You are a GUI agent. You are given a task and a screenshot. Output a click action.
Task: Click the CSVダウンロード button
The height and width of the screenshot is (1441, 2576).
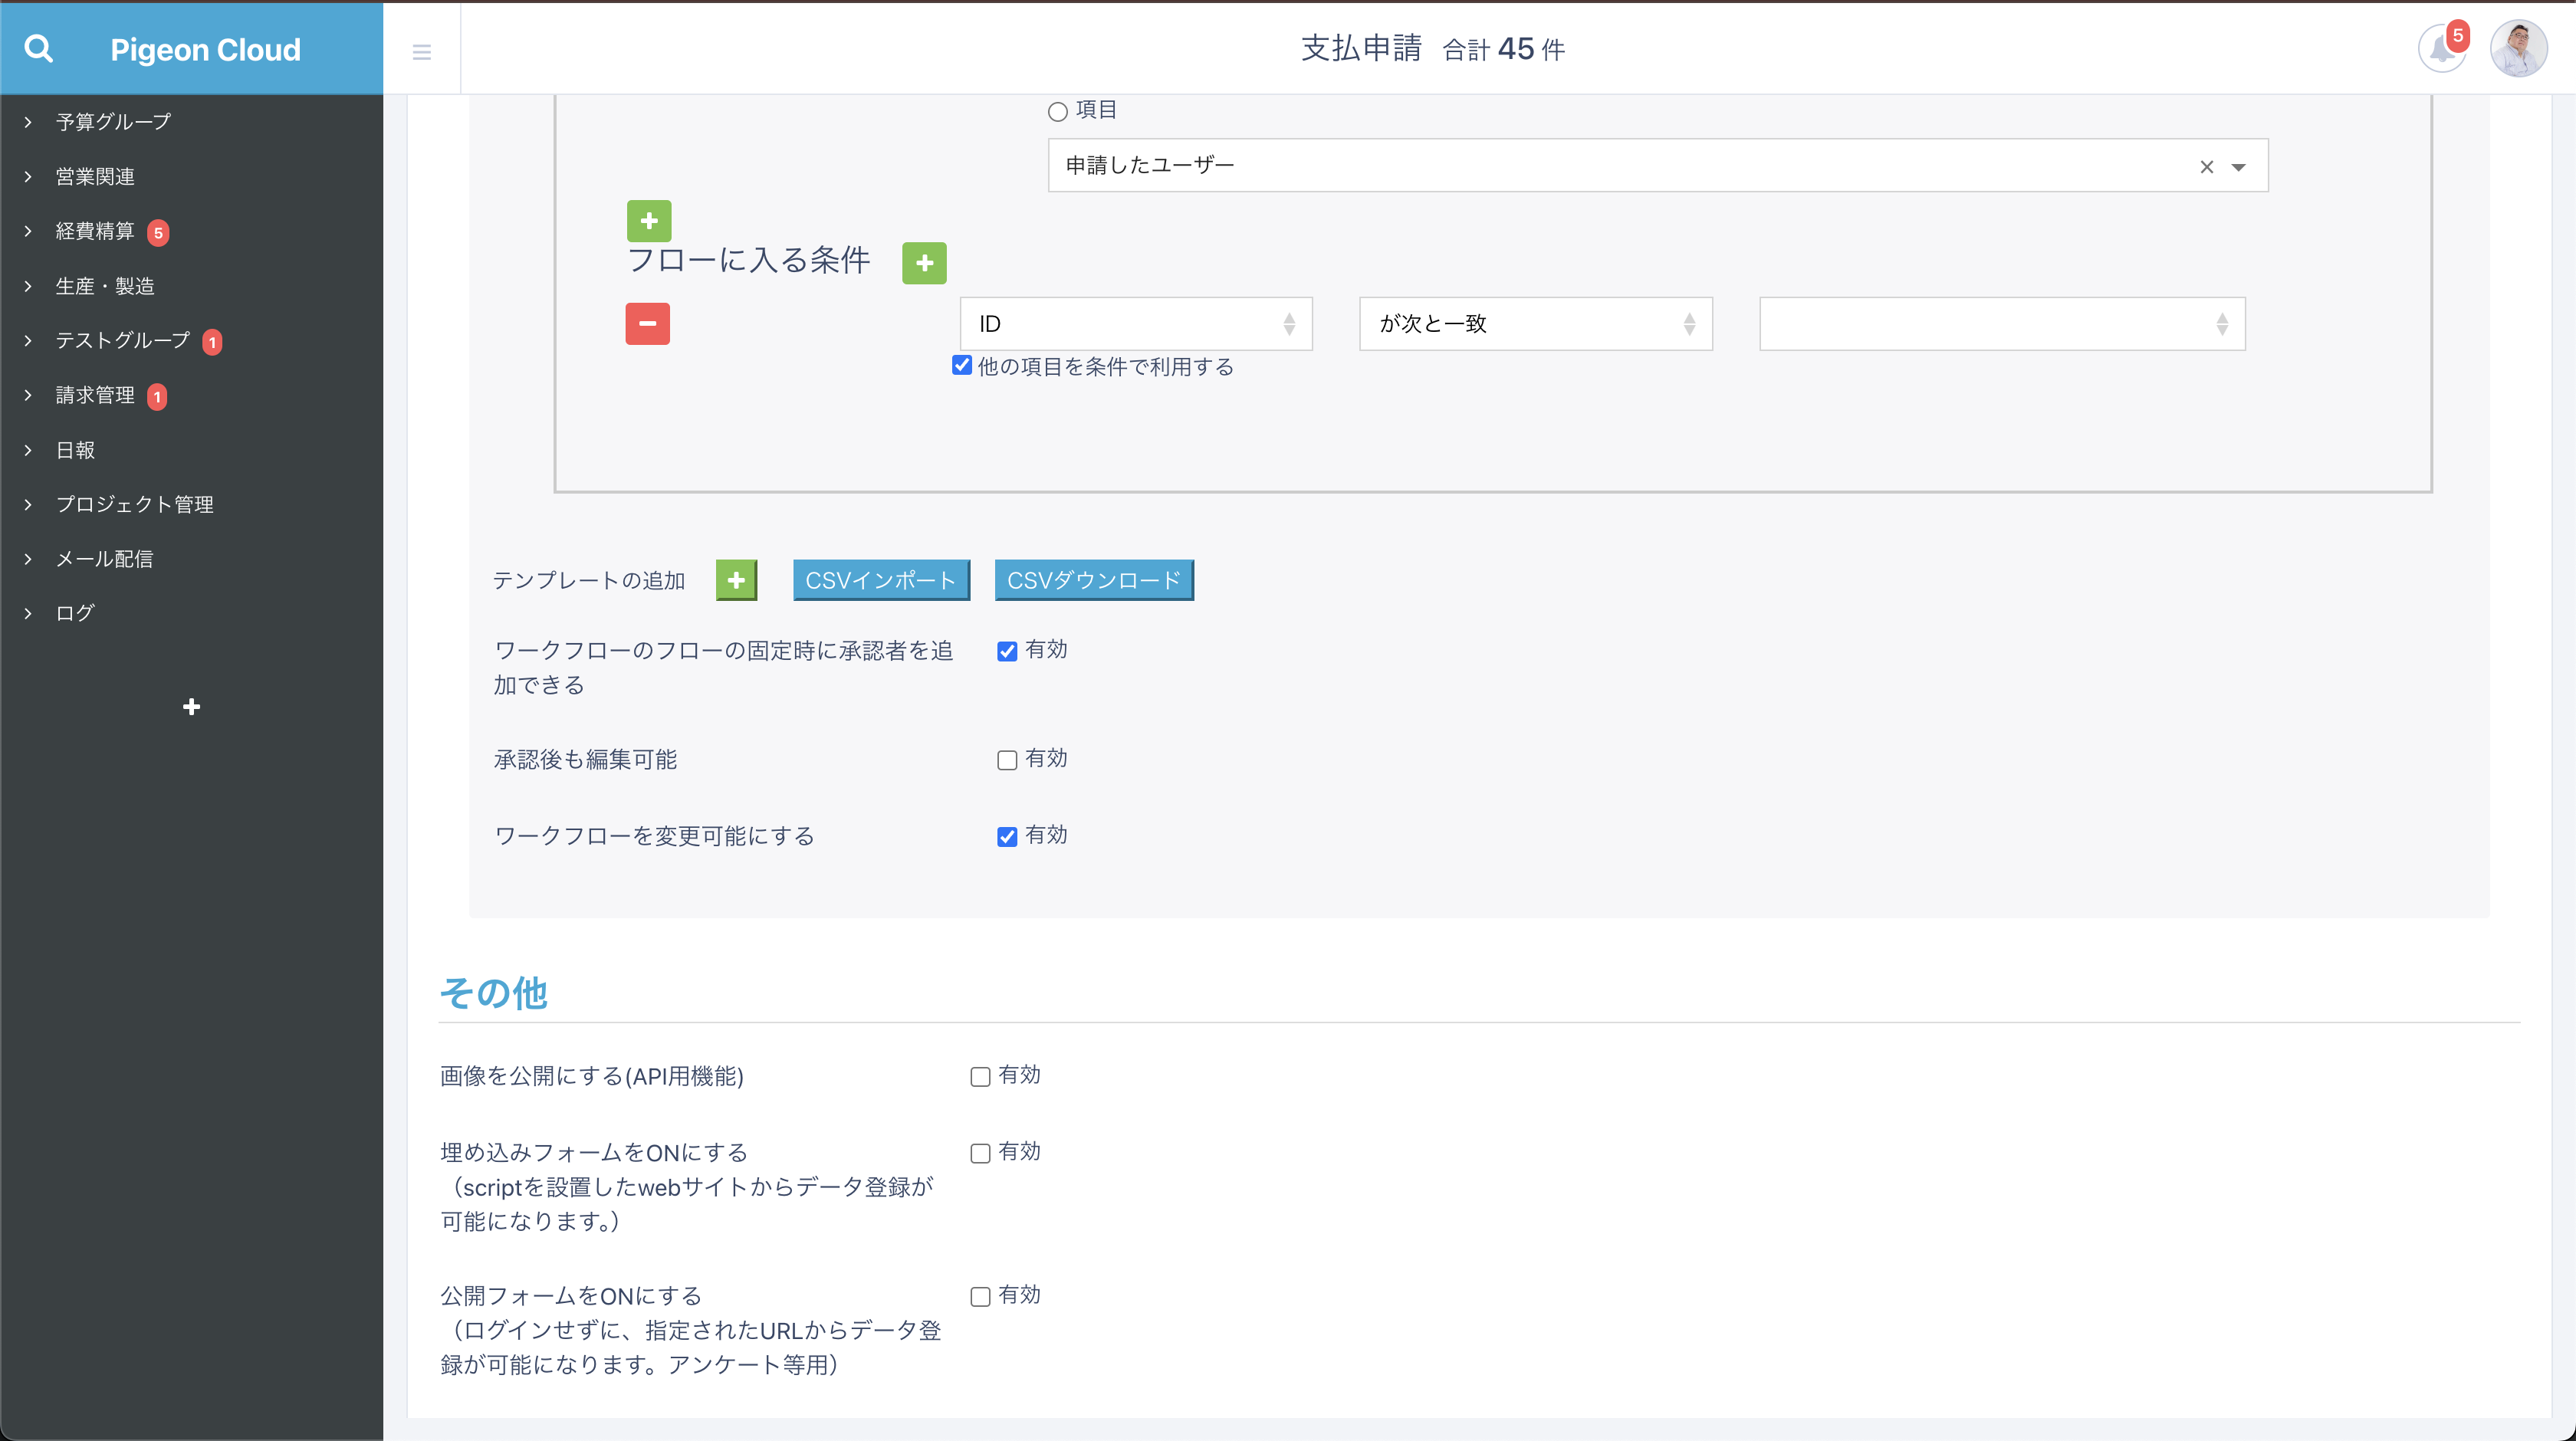coord(1093,580)
